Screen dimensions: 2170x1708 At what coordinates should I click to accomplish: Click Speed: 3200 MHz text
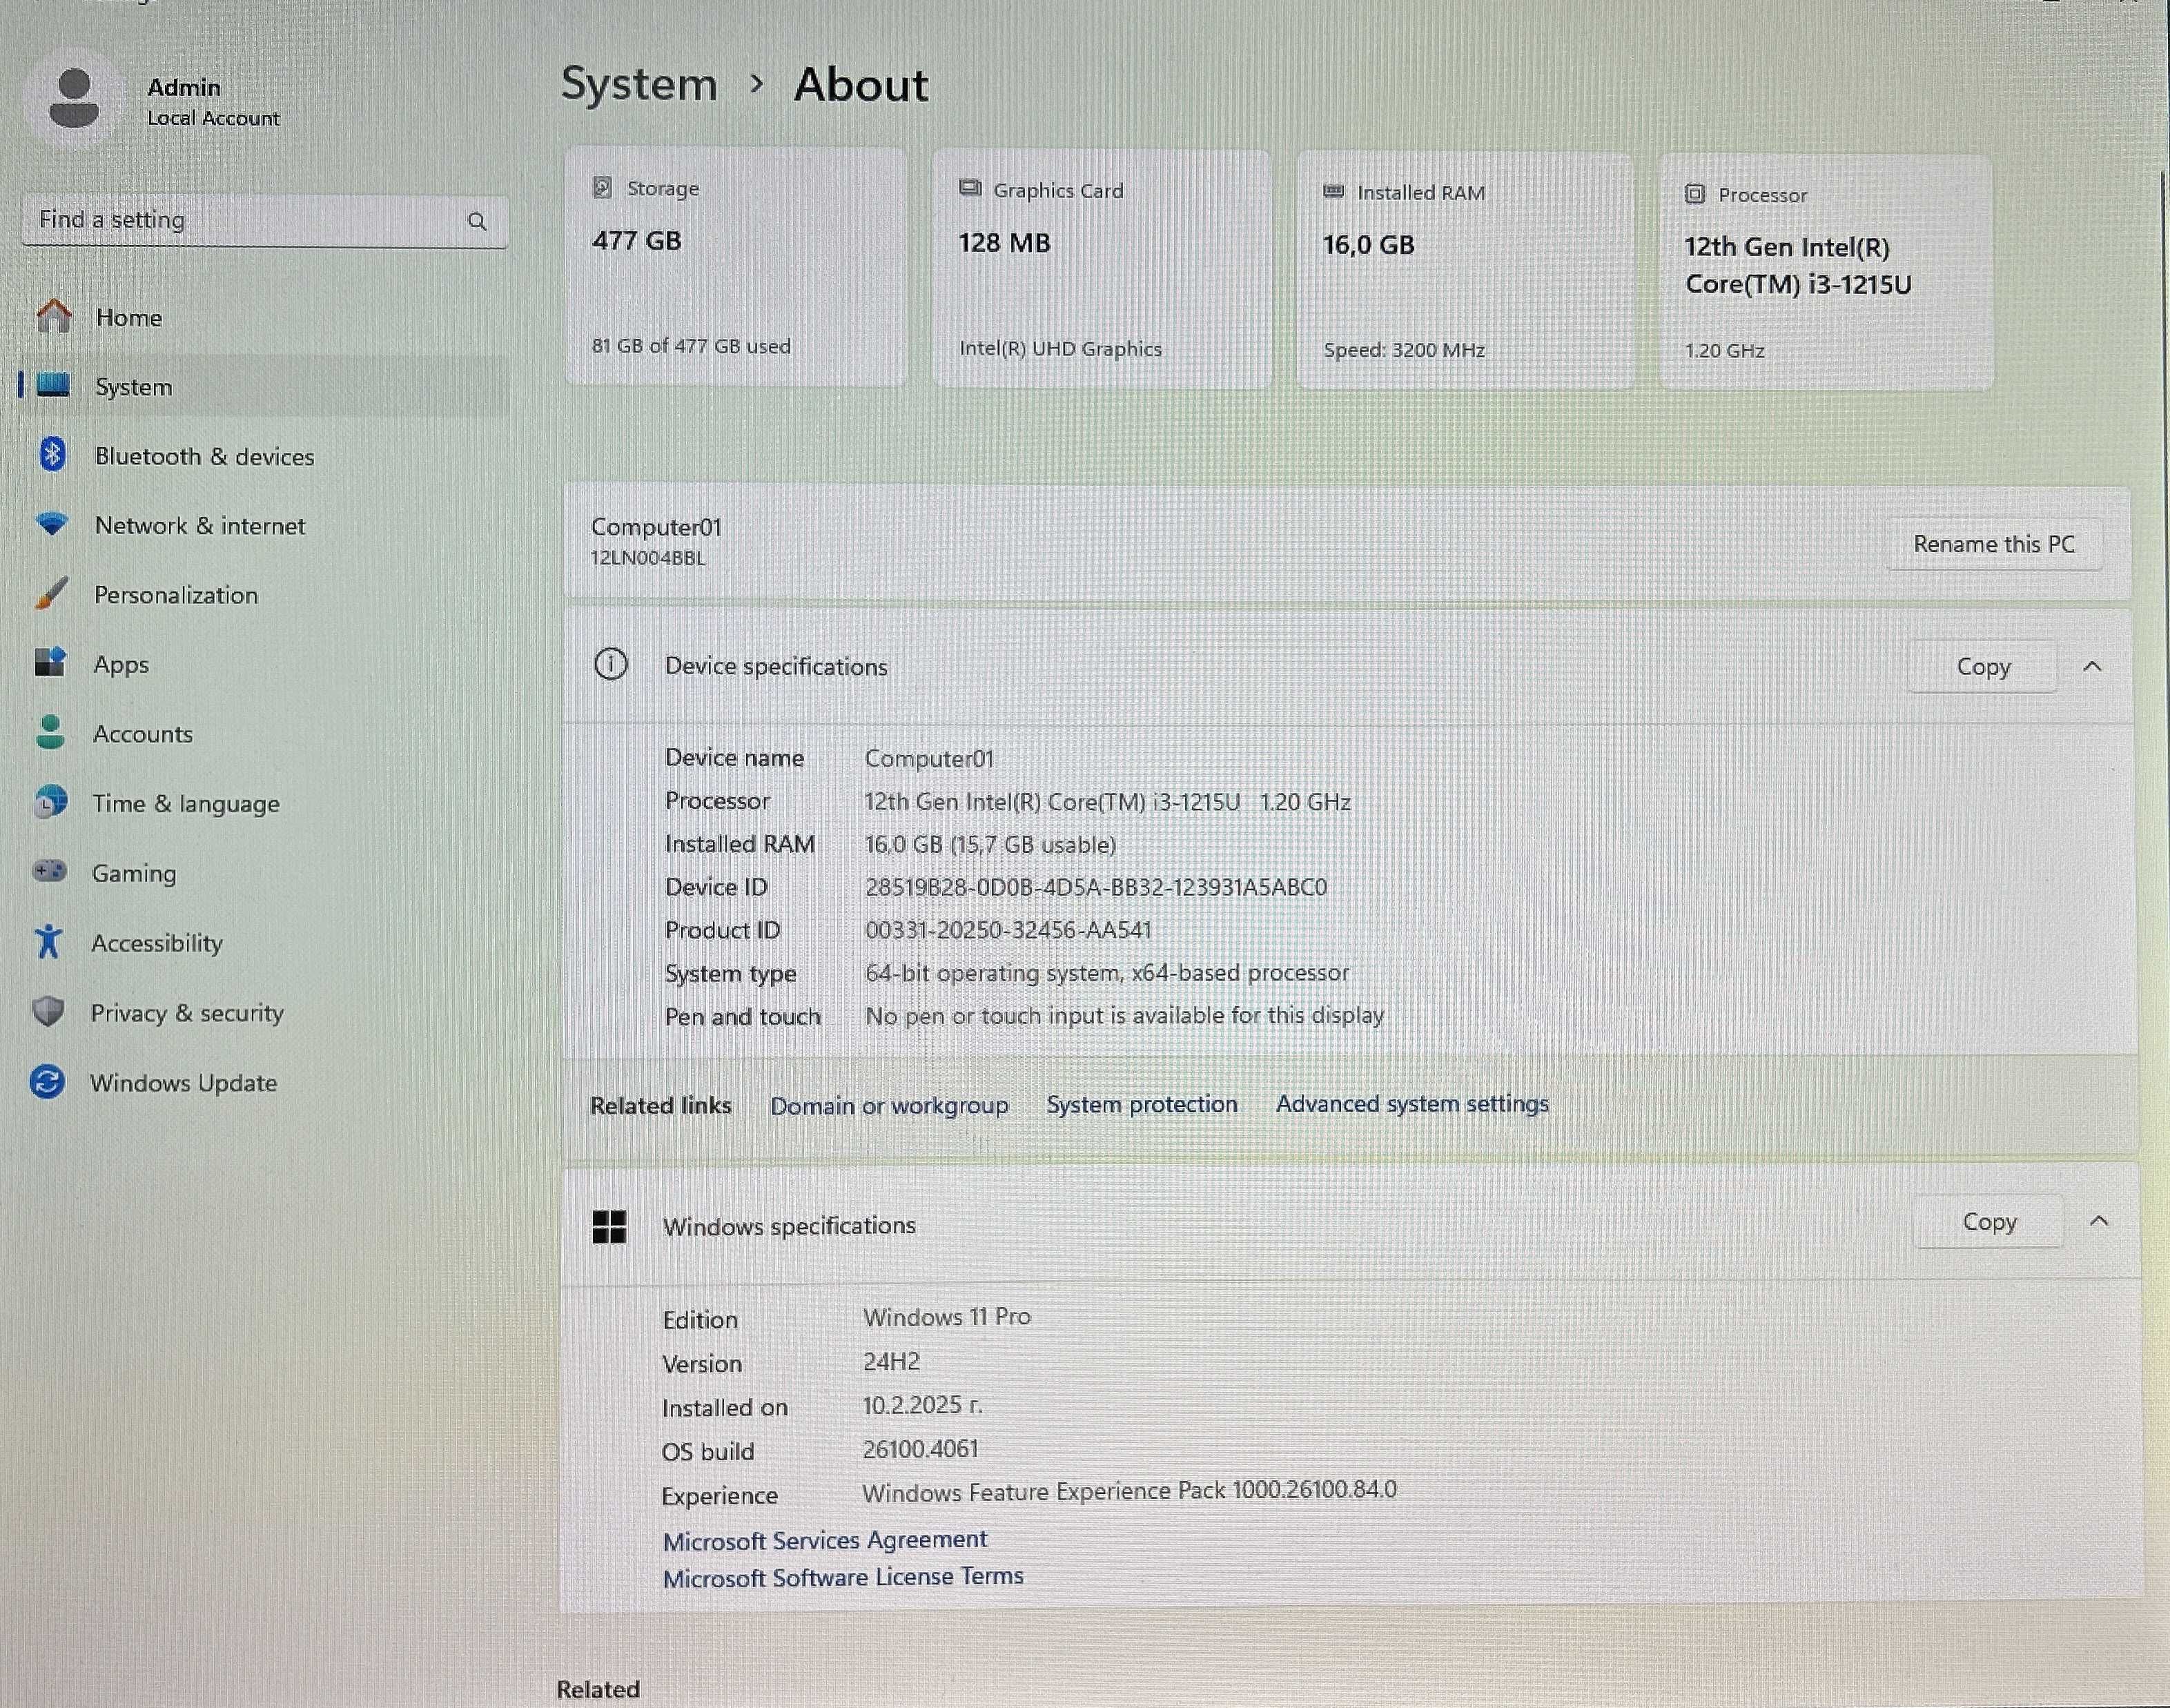(x=1404, y=350)
